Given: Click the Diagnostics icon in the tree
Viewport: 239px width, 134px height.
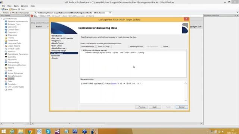Looking at the screenshot, I should (x=6, y=32).
